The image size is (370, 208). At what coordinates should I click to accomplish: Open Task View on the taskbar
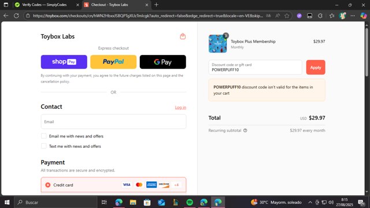(104, 202)
